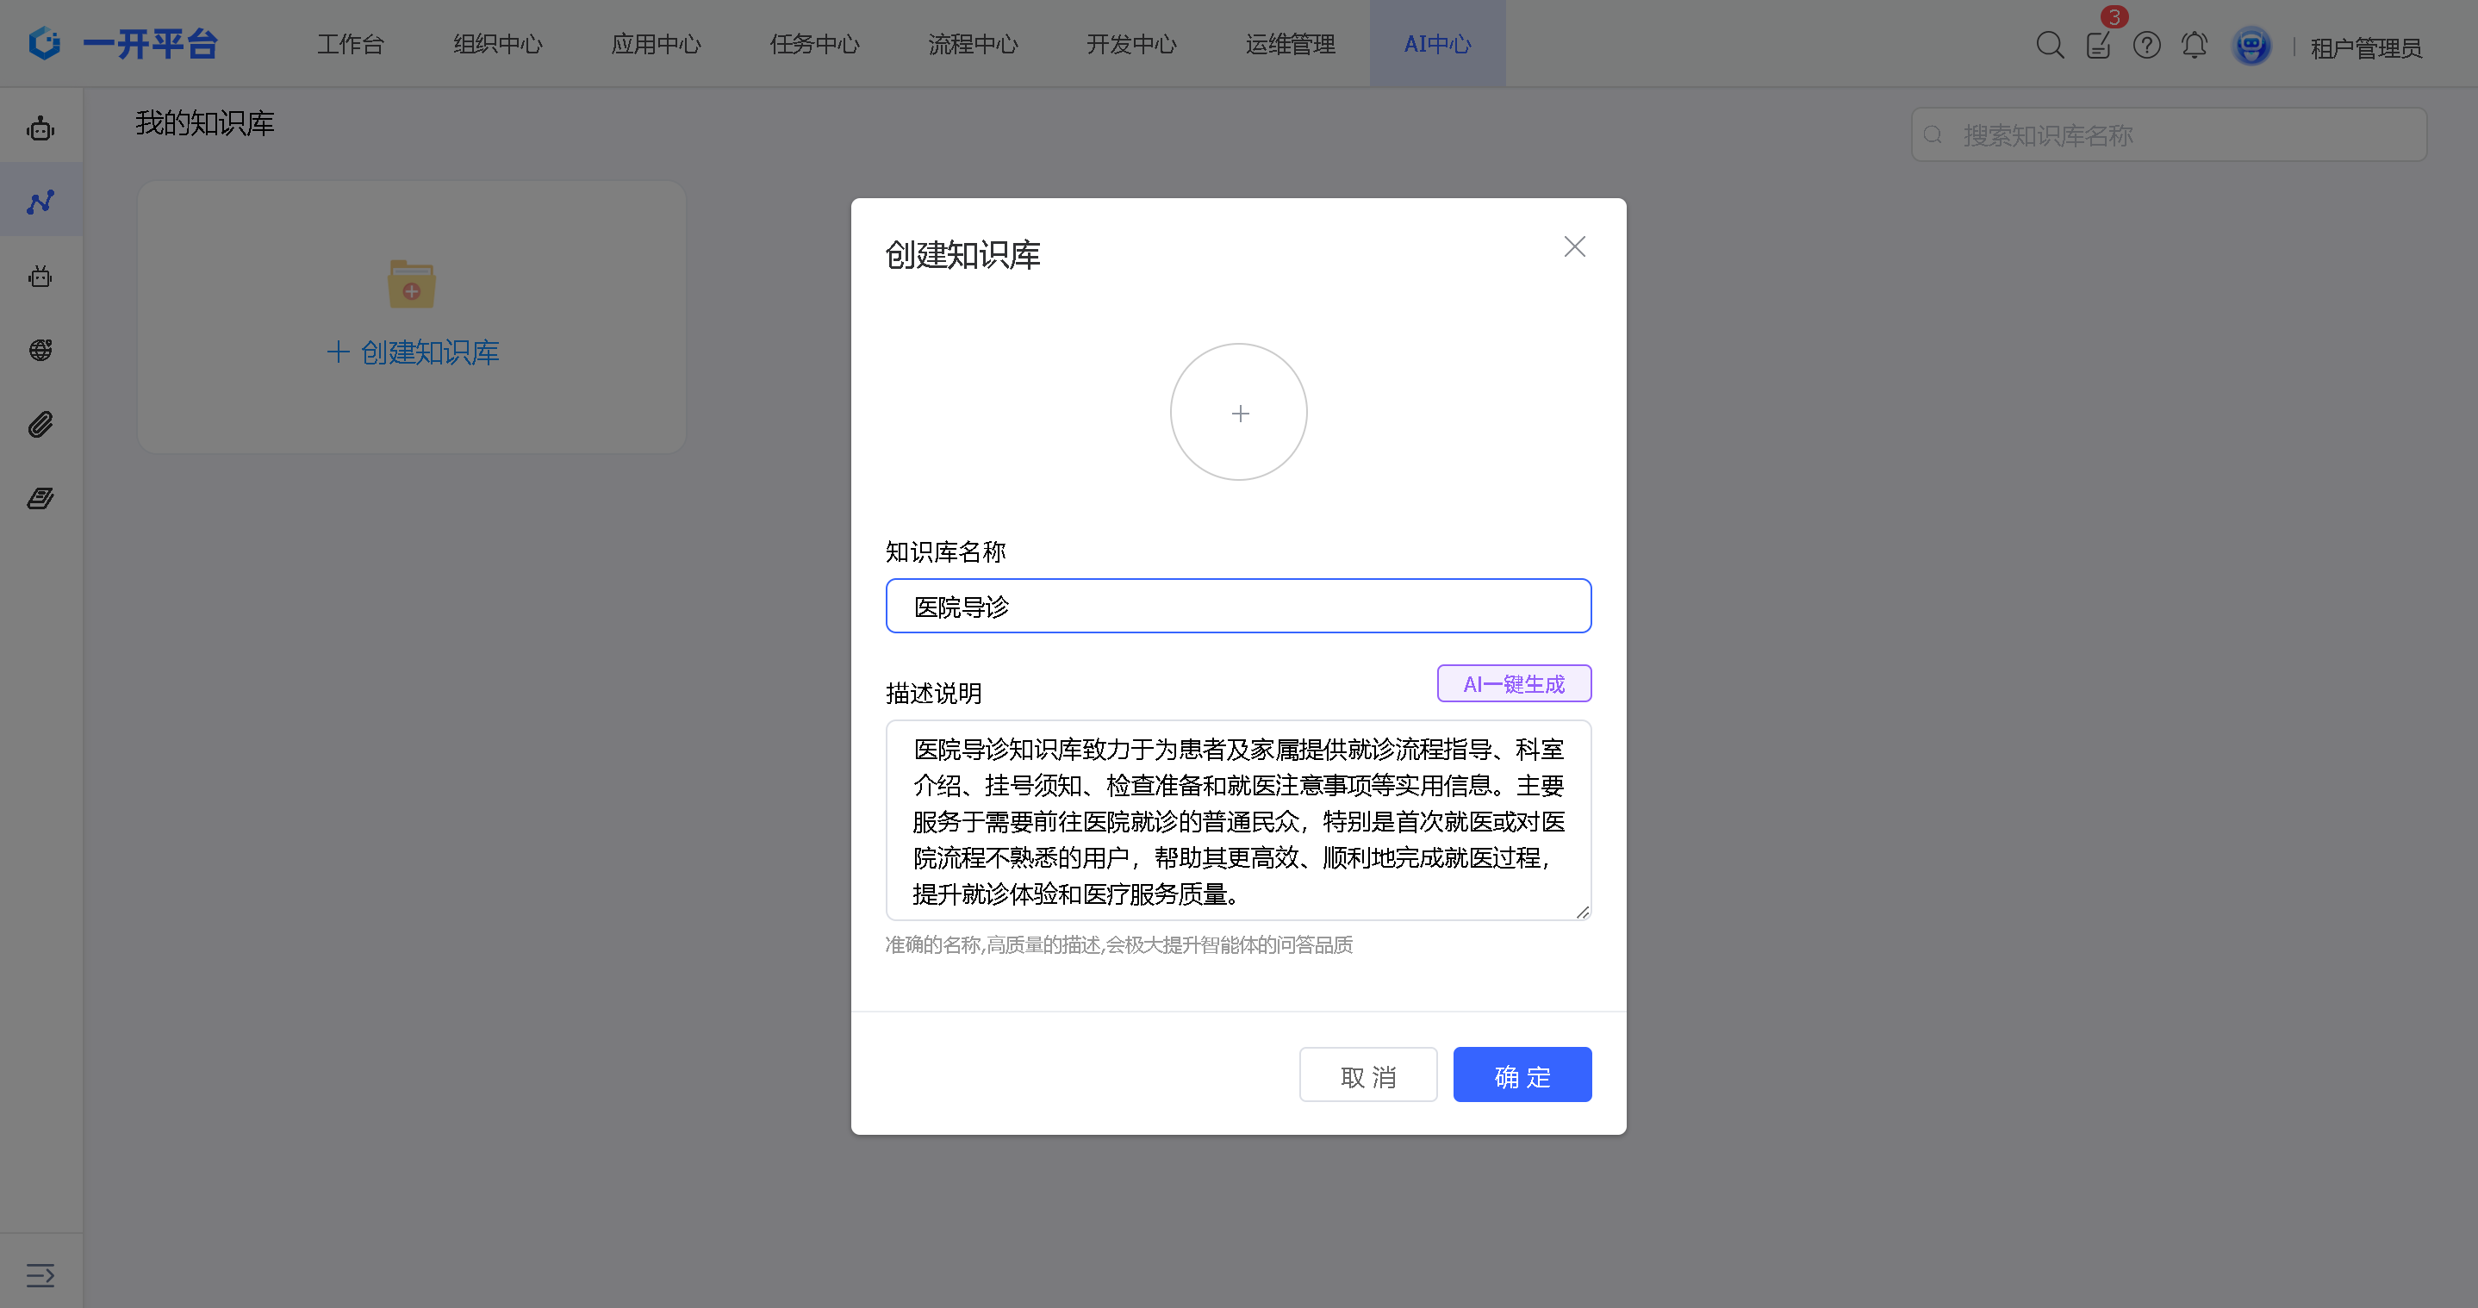Open the globe icon in sidebar
Screen dimensions: 2478x1308
click(x=40, y=350)
